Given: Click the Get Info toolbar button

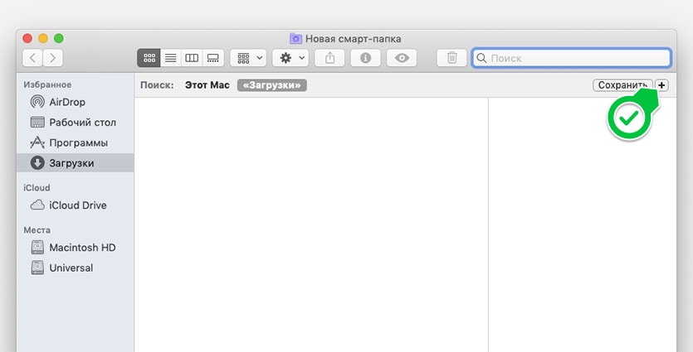Looking at the screenshot, I should tap(365, 58).
